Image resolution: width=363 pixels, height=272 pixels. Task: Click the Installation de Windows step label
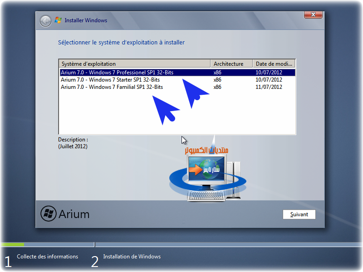coord(132,257)
